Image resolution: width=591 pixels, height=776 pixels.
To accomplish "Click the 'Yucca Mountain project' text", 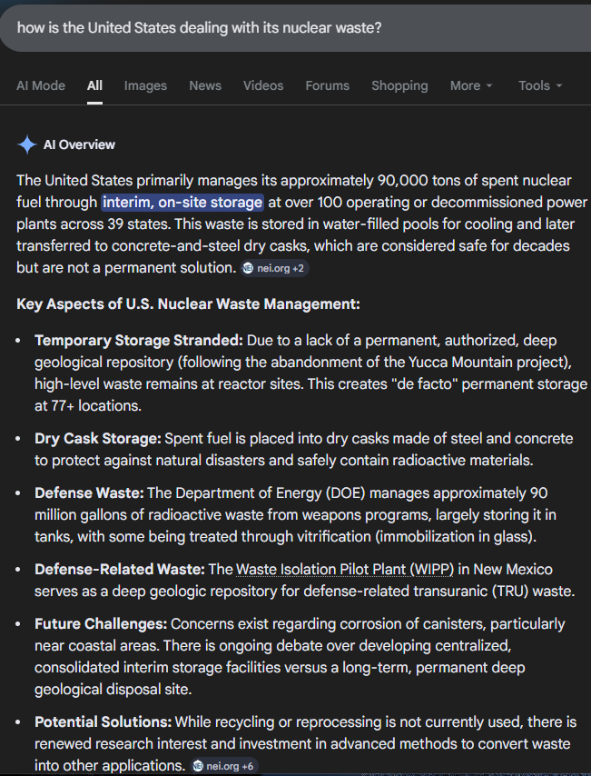I will pos(487,363).
